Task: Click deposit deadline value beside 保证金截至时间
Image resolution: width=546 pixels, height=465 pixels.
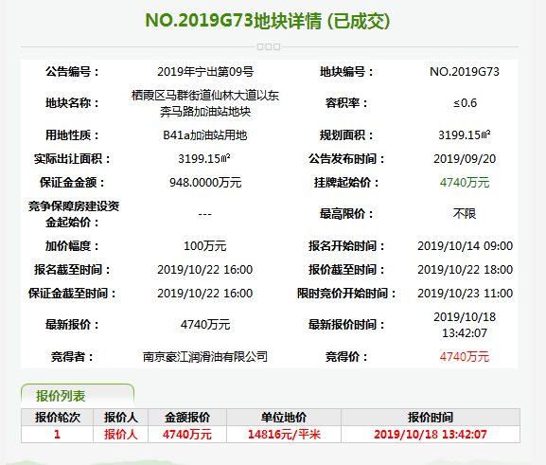Action: (205, 294)
